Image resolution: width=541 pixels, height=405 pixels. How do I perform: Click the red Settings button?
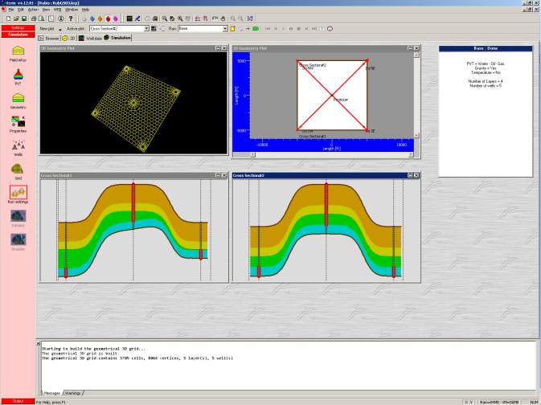18,28
